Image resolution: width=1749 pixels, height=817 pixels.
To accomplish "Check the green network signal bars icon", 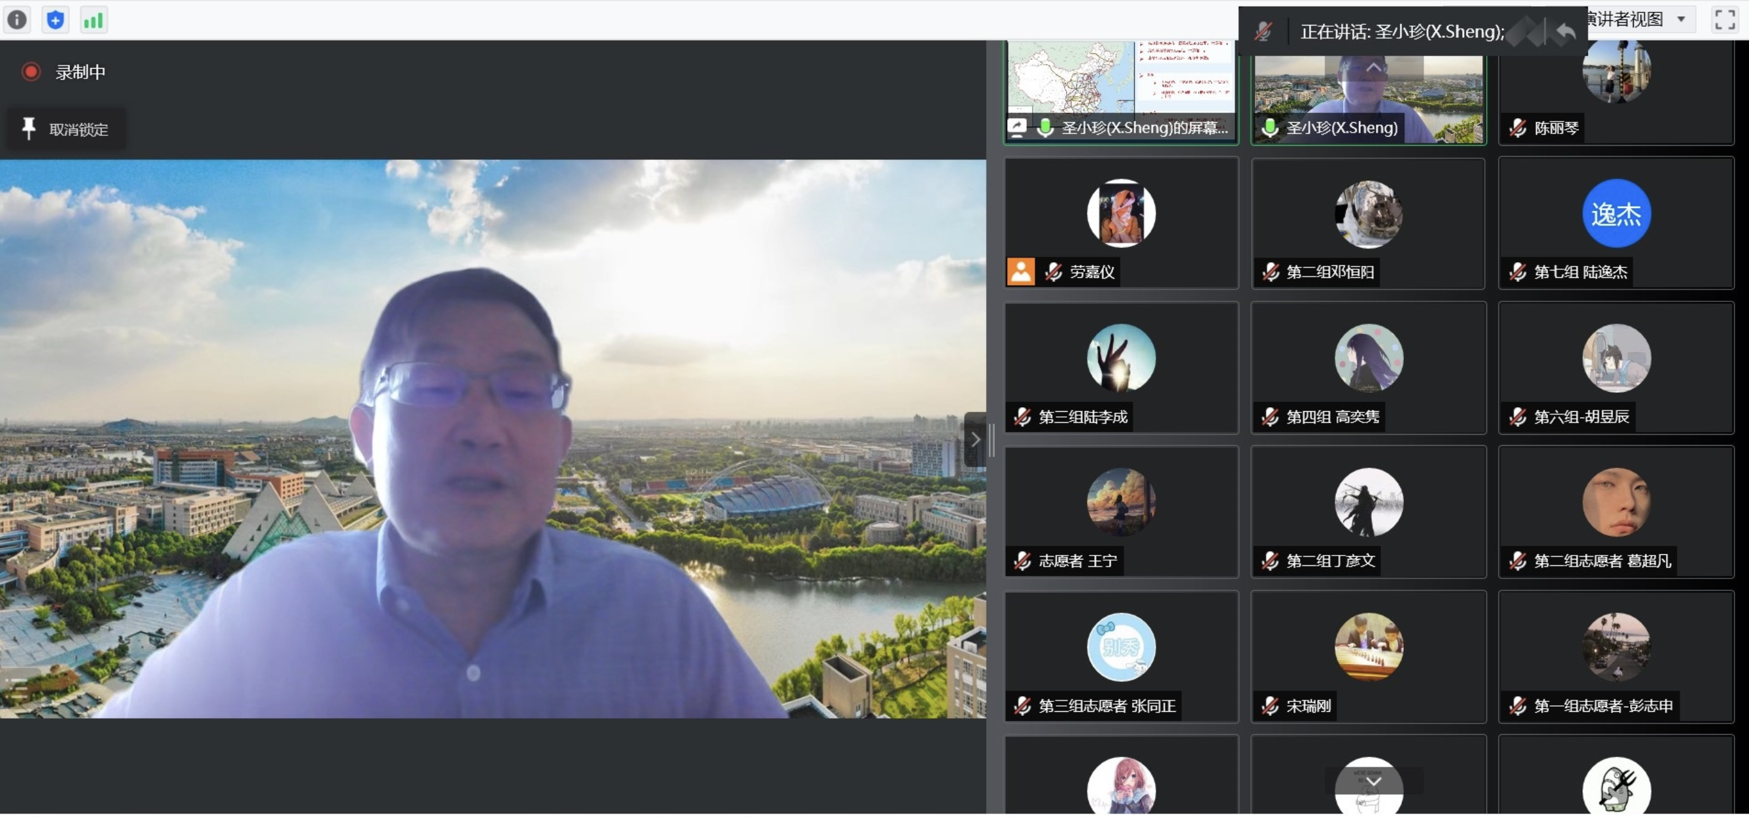I will pyautogui.click(x=93, y=20).
